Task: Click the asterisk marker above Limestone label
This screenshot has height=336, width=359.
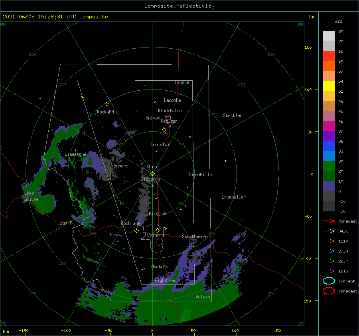Action: pyautogui.click(x=75, y=151)
